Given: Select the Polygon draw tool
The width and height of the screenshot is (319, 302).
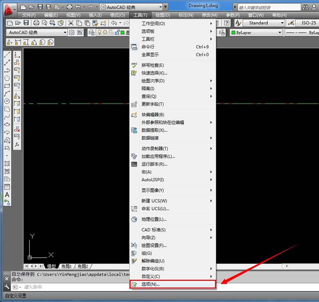Looking at the screenshot, I should [x=7, y=78].
